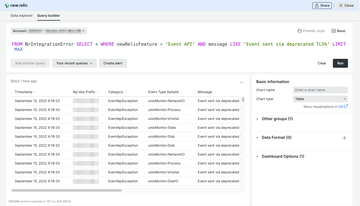The height and width of the screenshot is (206, 360).
Task: Click the table's horizontal scrollbar
Action: coord(67,190)
